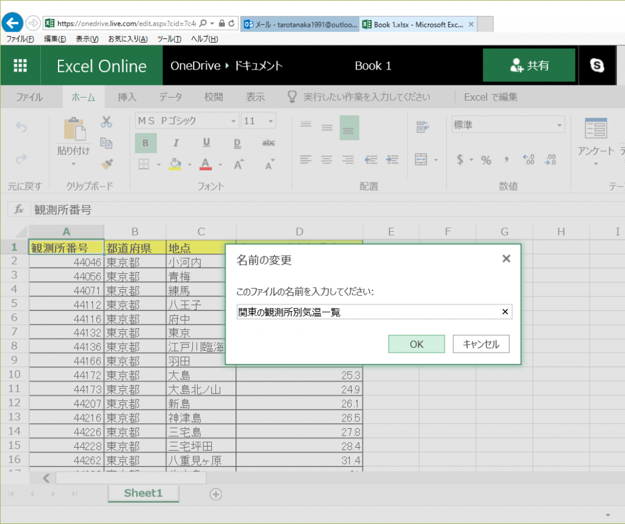Open the font size 11 dropdown
The height and width of the screenshot is (524, 625).
pos(270,121)
